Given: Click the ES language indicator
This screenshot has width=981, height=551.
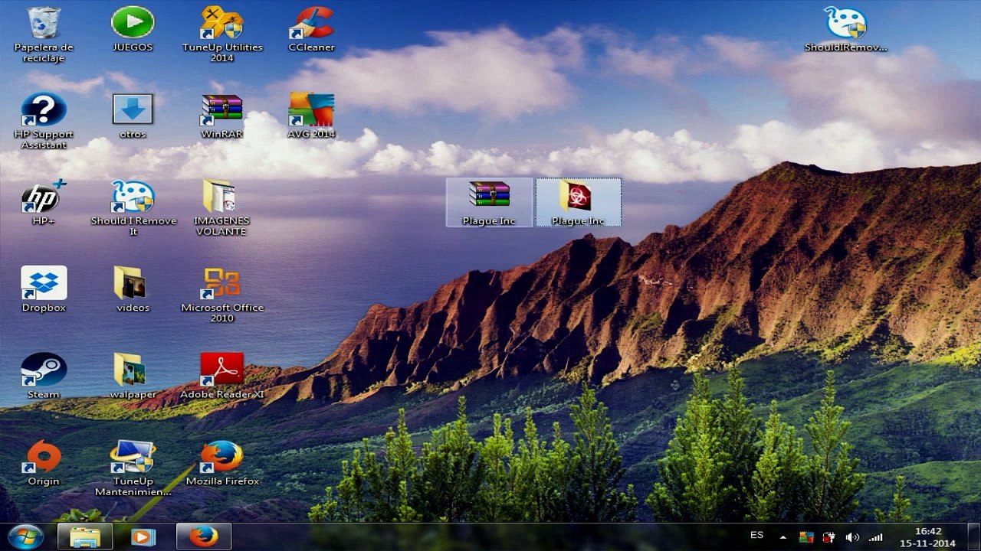Looking at the screenshot, I should [x=756, y=536].
